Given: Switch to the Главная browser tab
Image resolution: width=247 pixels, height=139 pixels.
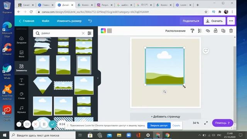Looking at the screenshot, I should pos(46,5).
